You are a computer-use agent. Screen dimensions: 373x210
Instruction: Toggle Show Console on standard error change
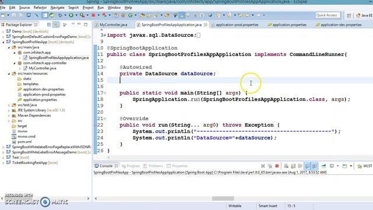[314, 166]
